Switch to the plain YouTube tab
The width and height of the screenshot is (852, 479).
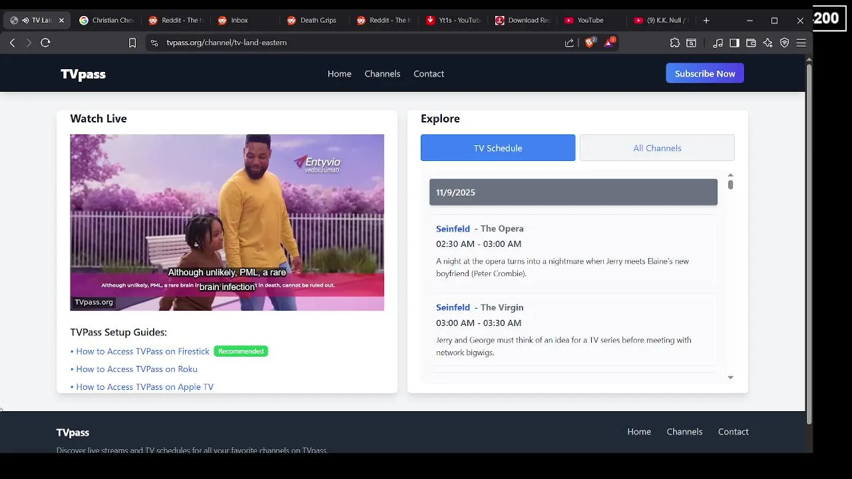pyautogui.click(x=592, y=21)
